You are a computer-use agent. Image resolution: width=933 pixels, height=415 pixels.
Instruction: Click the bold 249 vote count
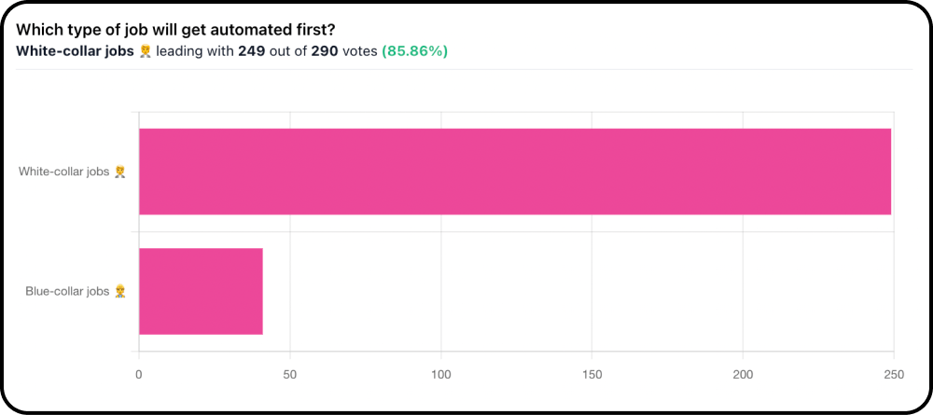tap(250, 51)
